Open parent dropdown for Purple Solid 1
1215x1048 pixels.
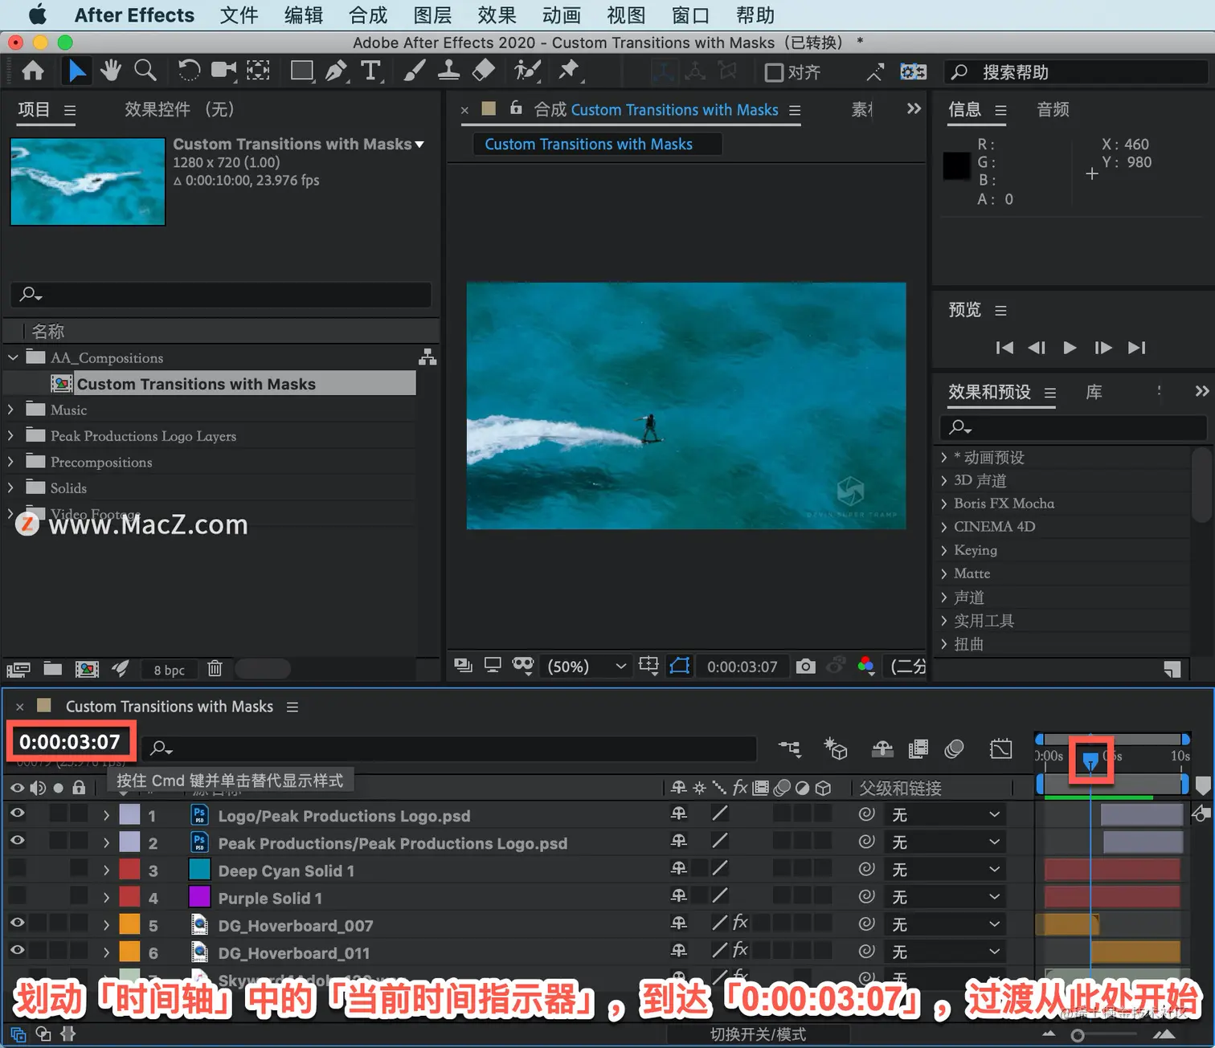(946, 896)
